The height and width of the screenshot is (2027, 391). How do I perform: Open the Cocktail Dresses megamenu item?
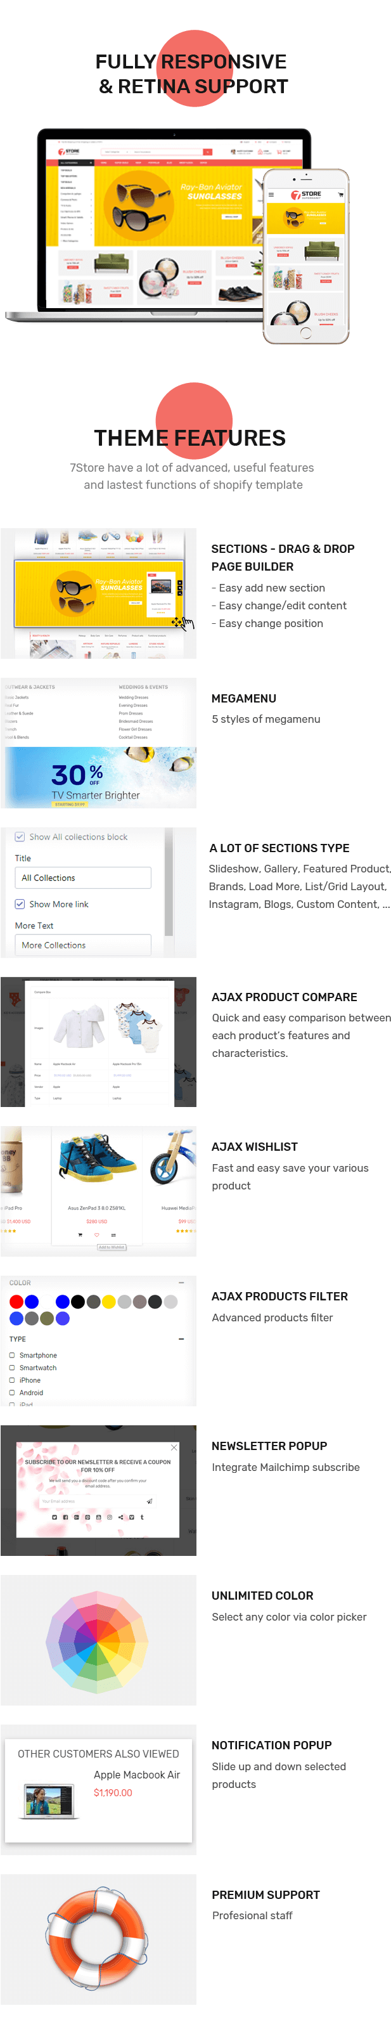(x=133, y=737)
